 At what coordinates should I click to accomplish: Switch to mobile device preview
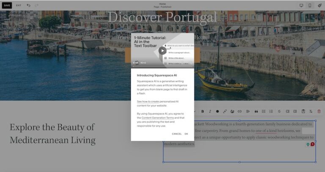pos(310,5)
